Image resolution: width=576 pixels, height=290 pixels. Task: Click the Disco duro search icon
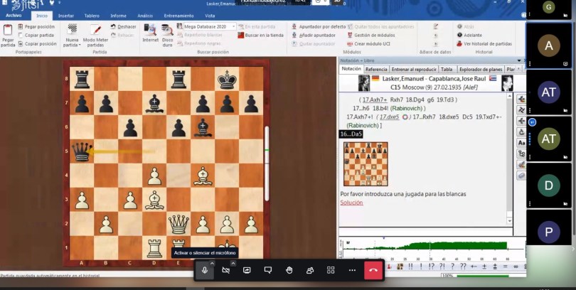(x=168, y=30)
